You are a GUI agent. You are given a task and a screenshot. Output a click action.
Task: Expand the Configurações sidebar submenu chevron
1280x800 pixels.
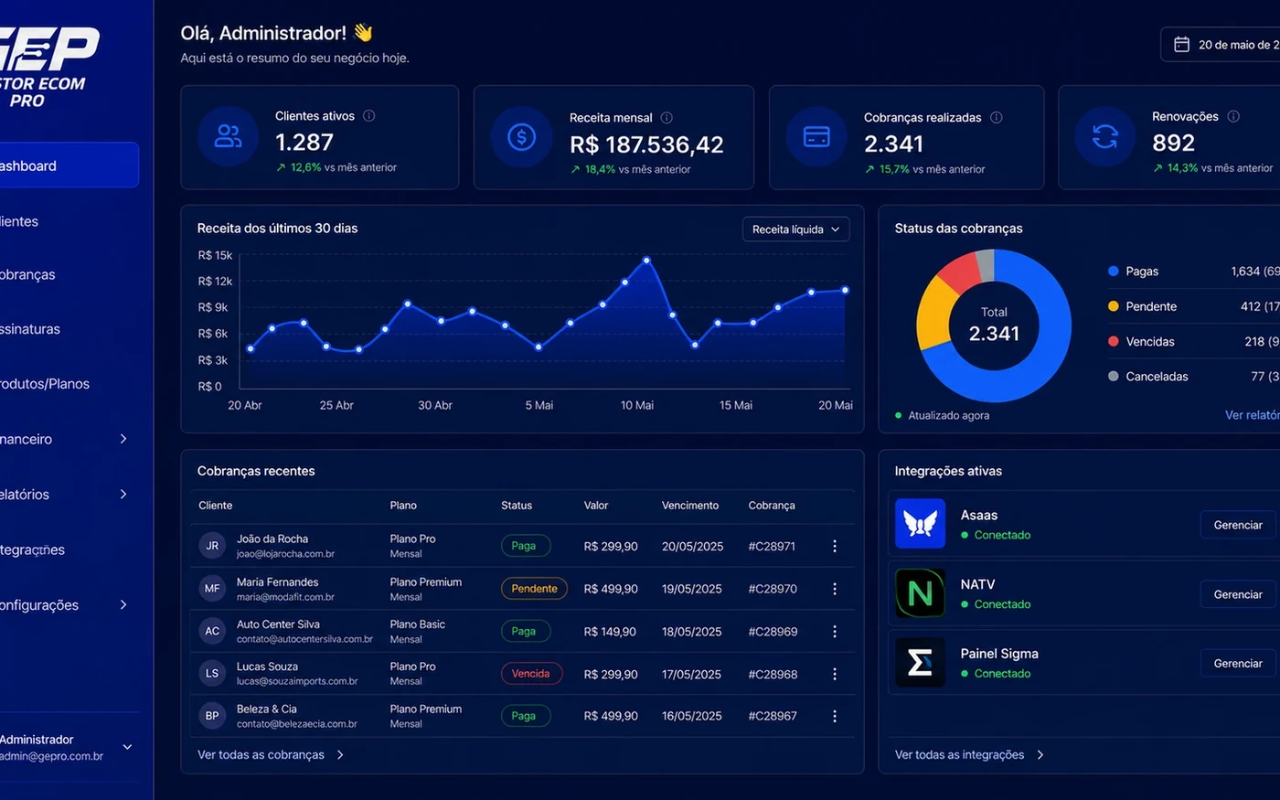[123, 604]
